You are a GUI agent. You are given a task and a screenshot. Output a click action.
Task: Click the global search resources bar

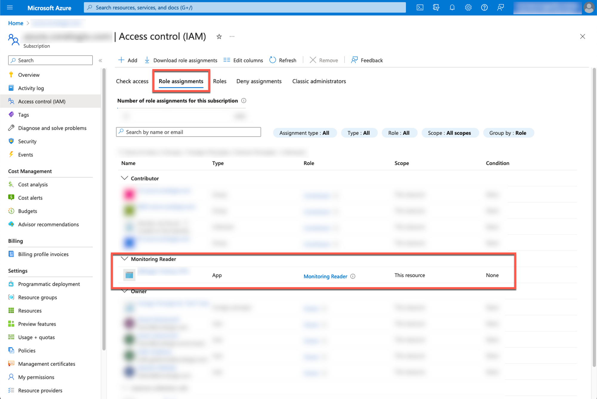tap(245, 7)
